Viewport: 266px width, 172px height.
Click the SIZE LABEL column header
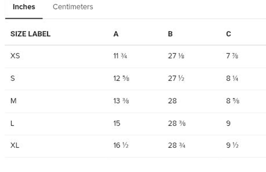pyautogui.click(x=30, y=34)
